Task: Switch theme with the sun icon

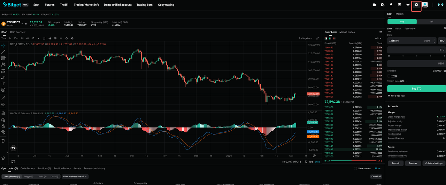Action: [x=408, y=5]
